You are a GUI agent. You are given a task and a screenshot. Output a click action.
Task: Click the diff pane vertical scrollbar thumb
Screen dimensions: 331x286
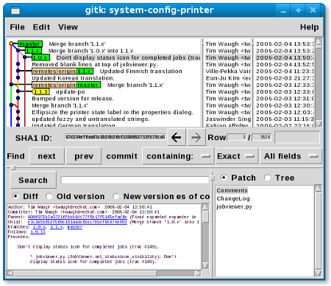pos(205,217)
